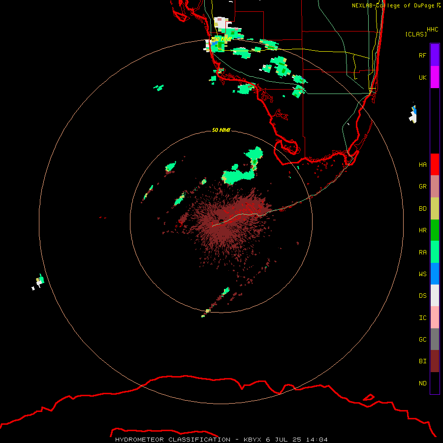443x443 pixels.
Task: Click the DS legend label
Action: [422, 296]
